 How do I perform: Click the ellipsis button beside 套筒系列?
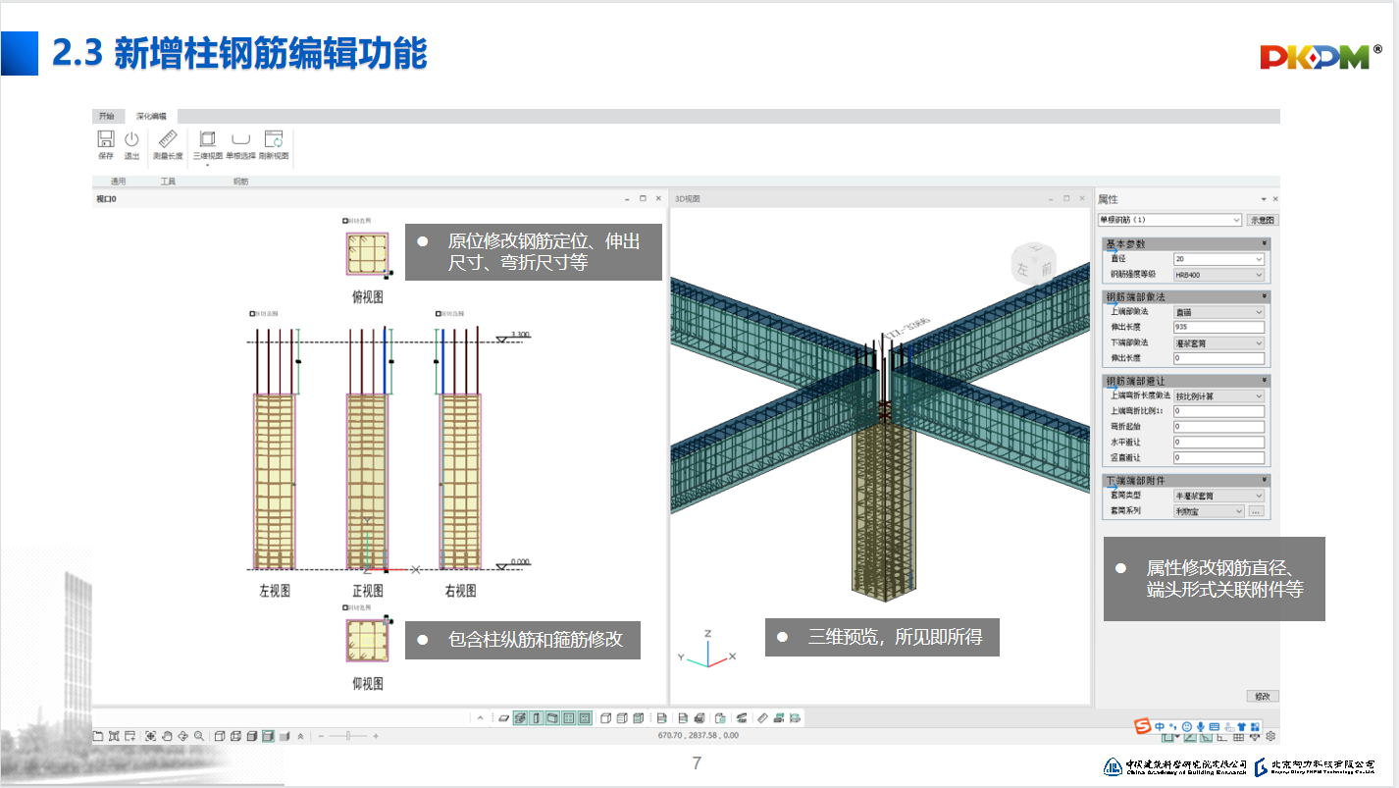pyautogui.click(x=1257, y=511)
